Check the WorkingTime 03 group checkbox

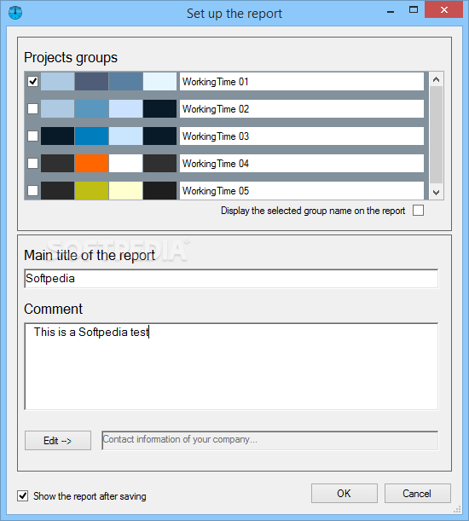[x=33, y=136]
